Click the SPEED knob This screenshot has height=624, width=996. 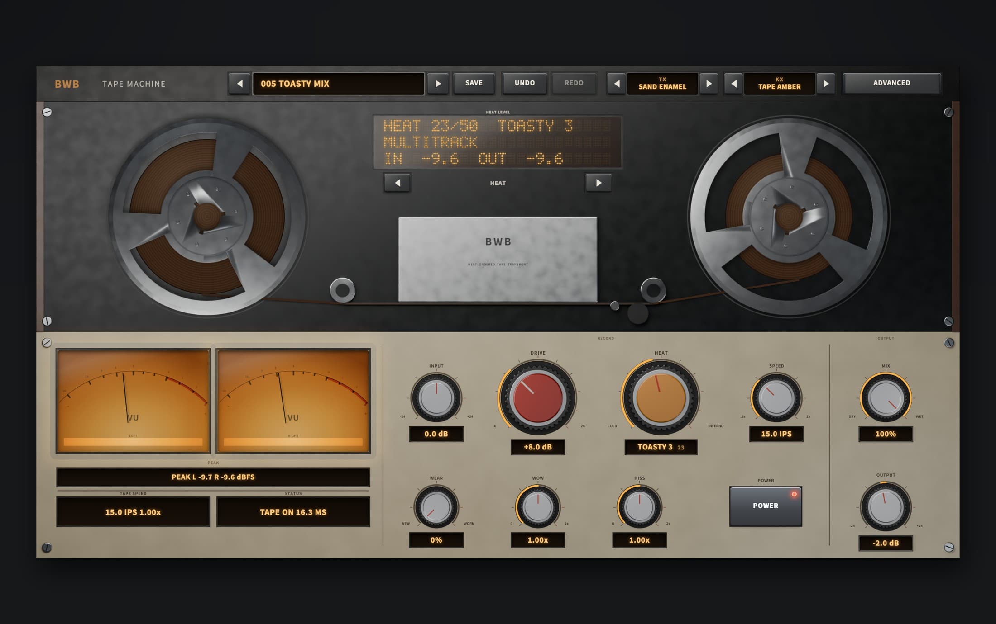[776, 398]
